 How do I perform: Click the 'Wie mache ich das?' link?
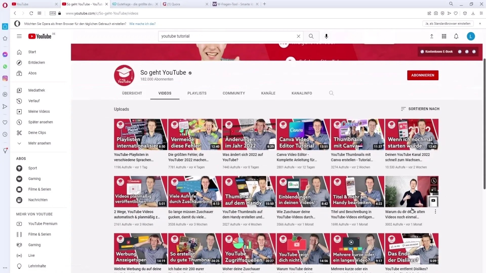[142, 24]
